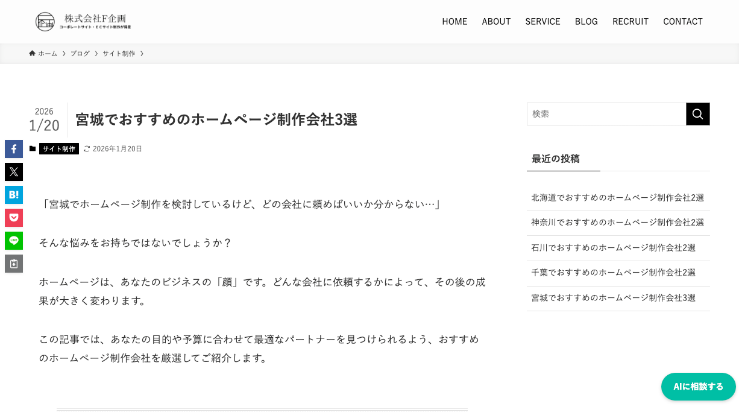Navigate to the BLOG section
739x412 pixels.
click(586, 22)
